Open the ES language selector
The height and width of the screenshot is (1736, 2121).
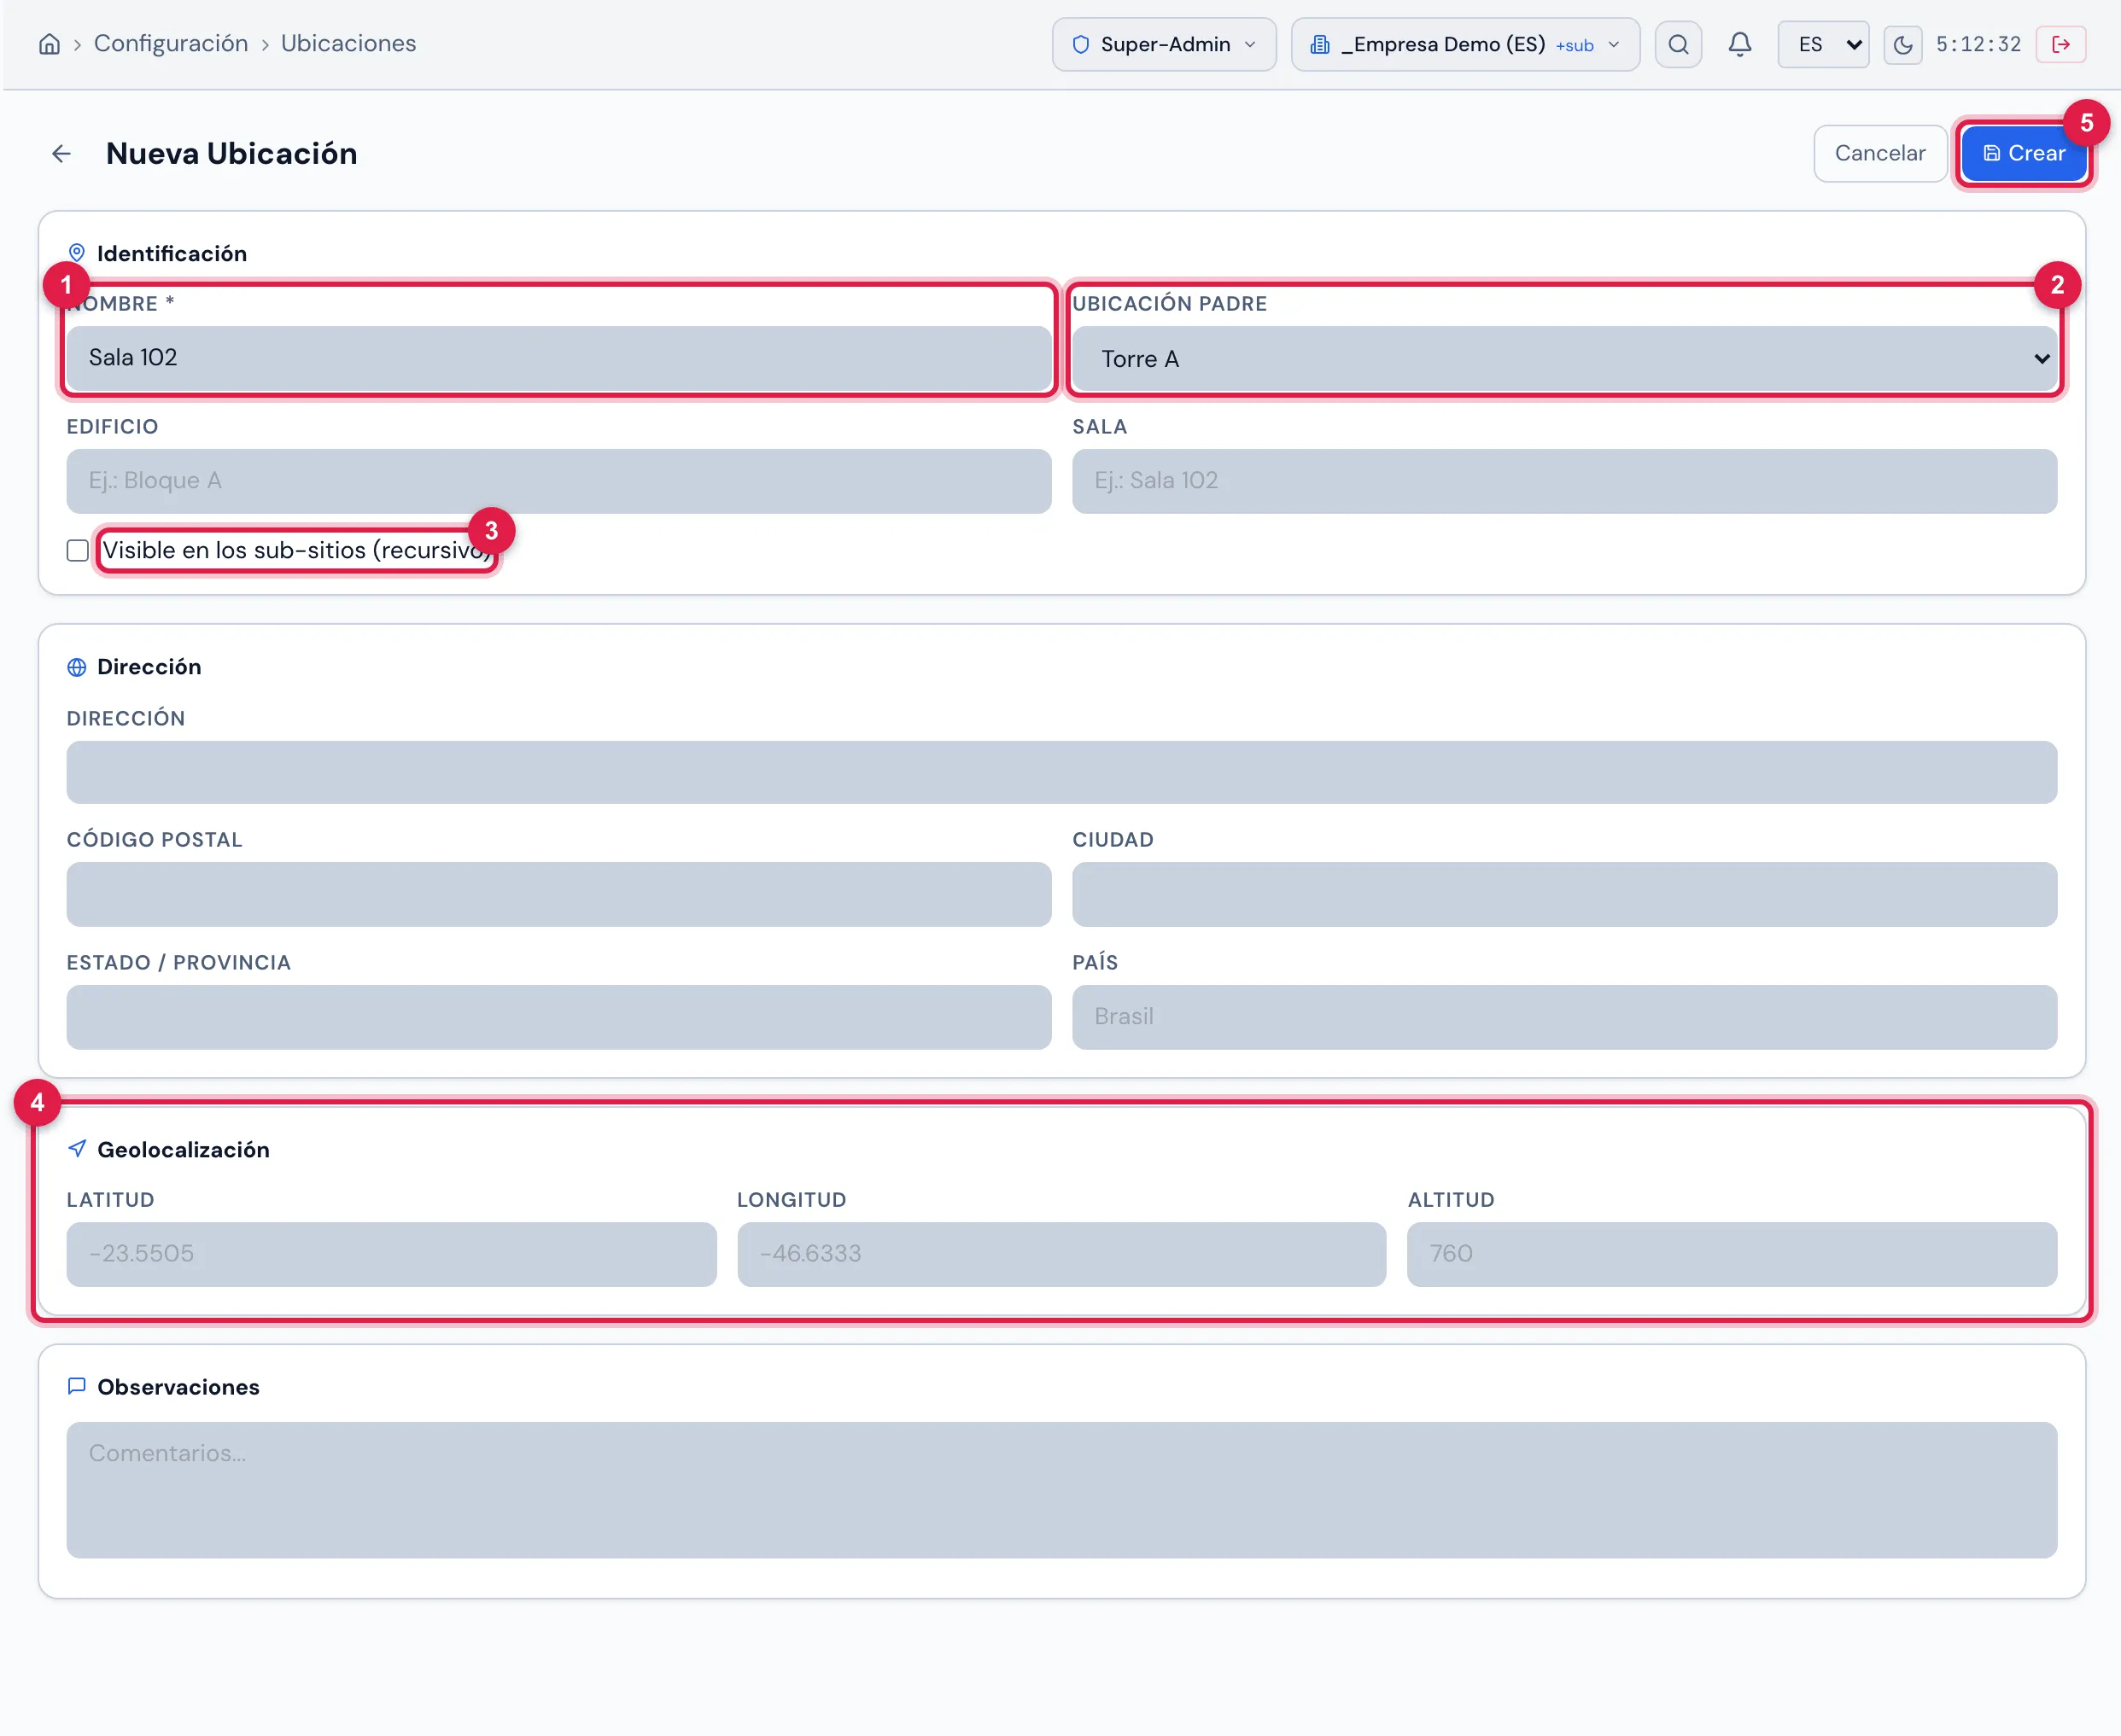(1823, 44)
